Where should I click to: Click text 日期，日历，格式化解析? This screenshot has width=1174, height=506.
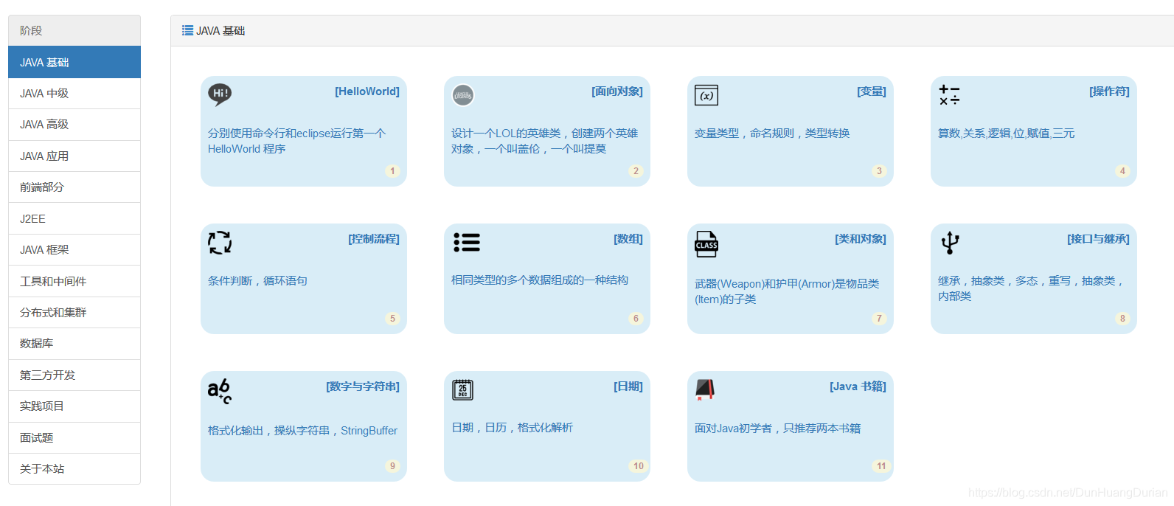pos(512,428)
